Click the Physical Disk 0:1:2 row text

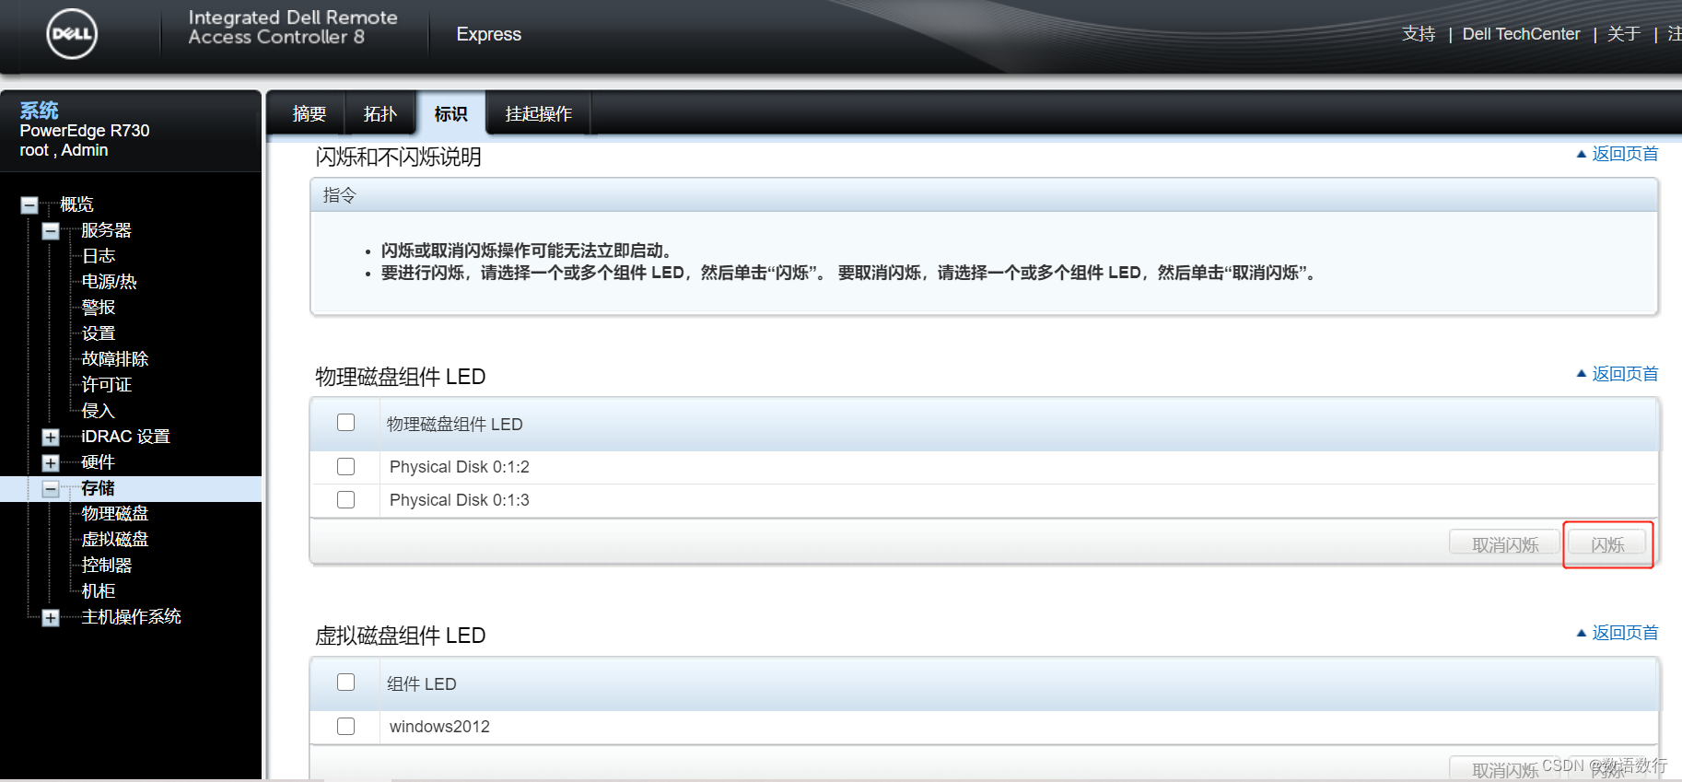459,467
